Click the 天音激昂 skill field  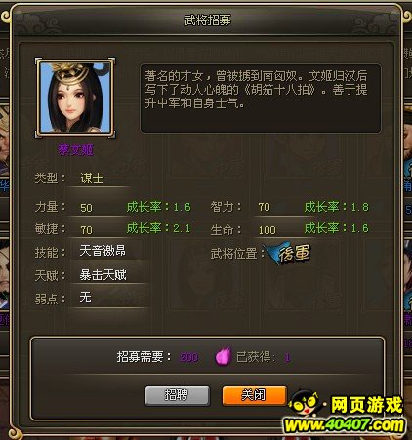pos(108,251)
